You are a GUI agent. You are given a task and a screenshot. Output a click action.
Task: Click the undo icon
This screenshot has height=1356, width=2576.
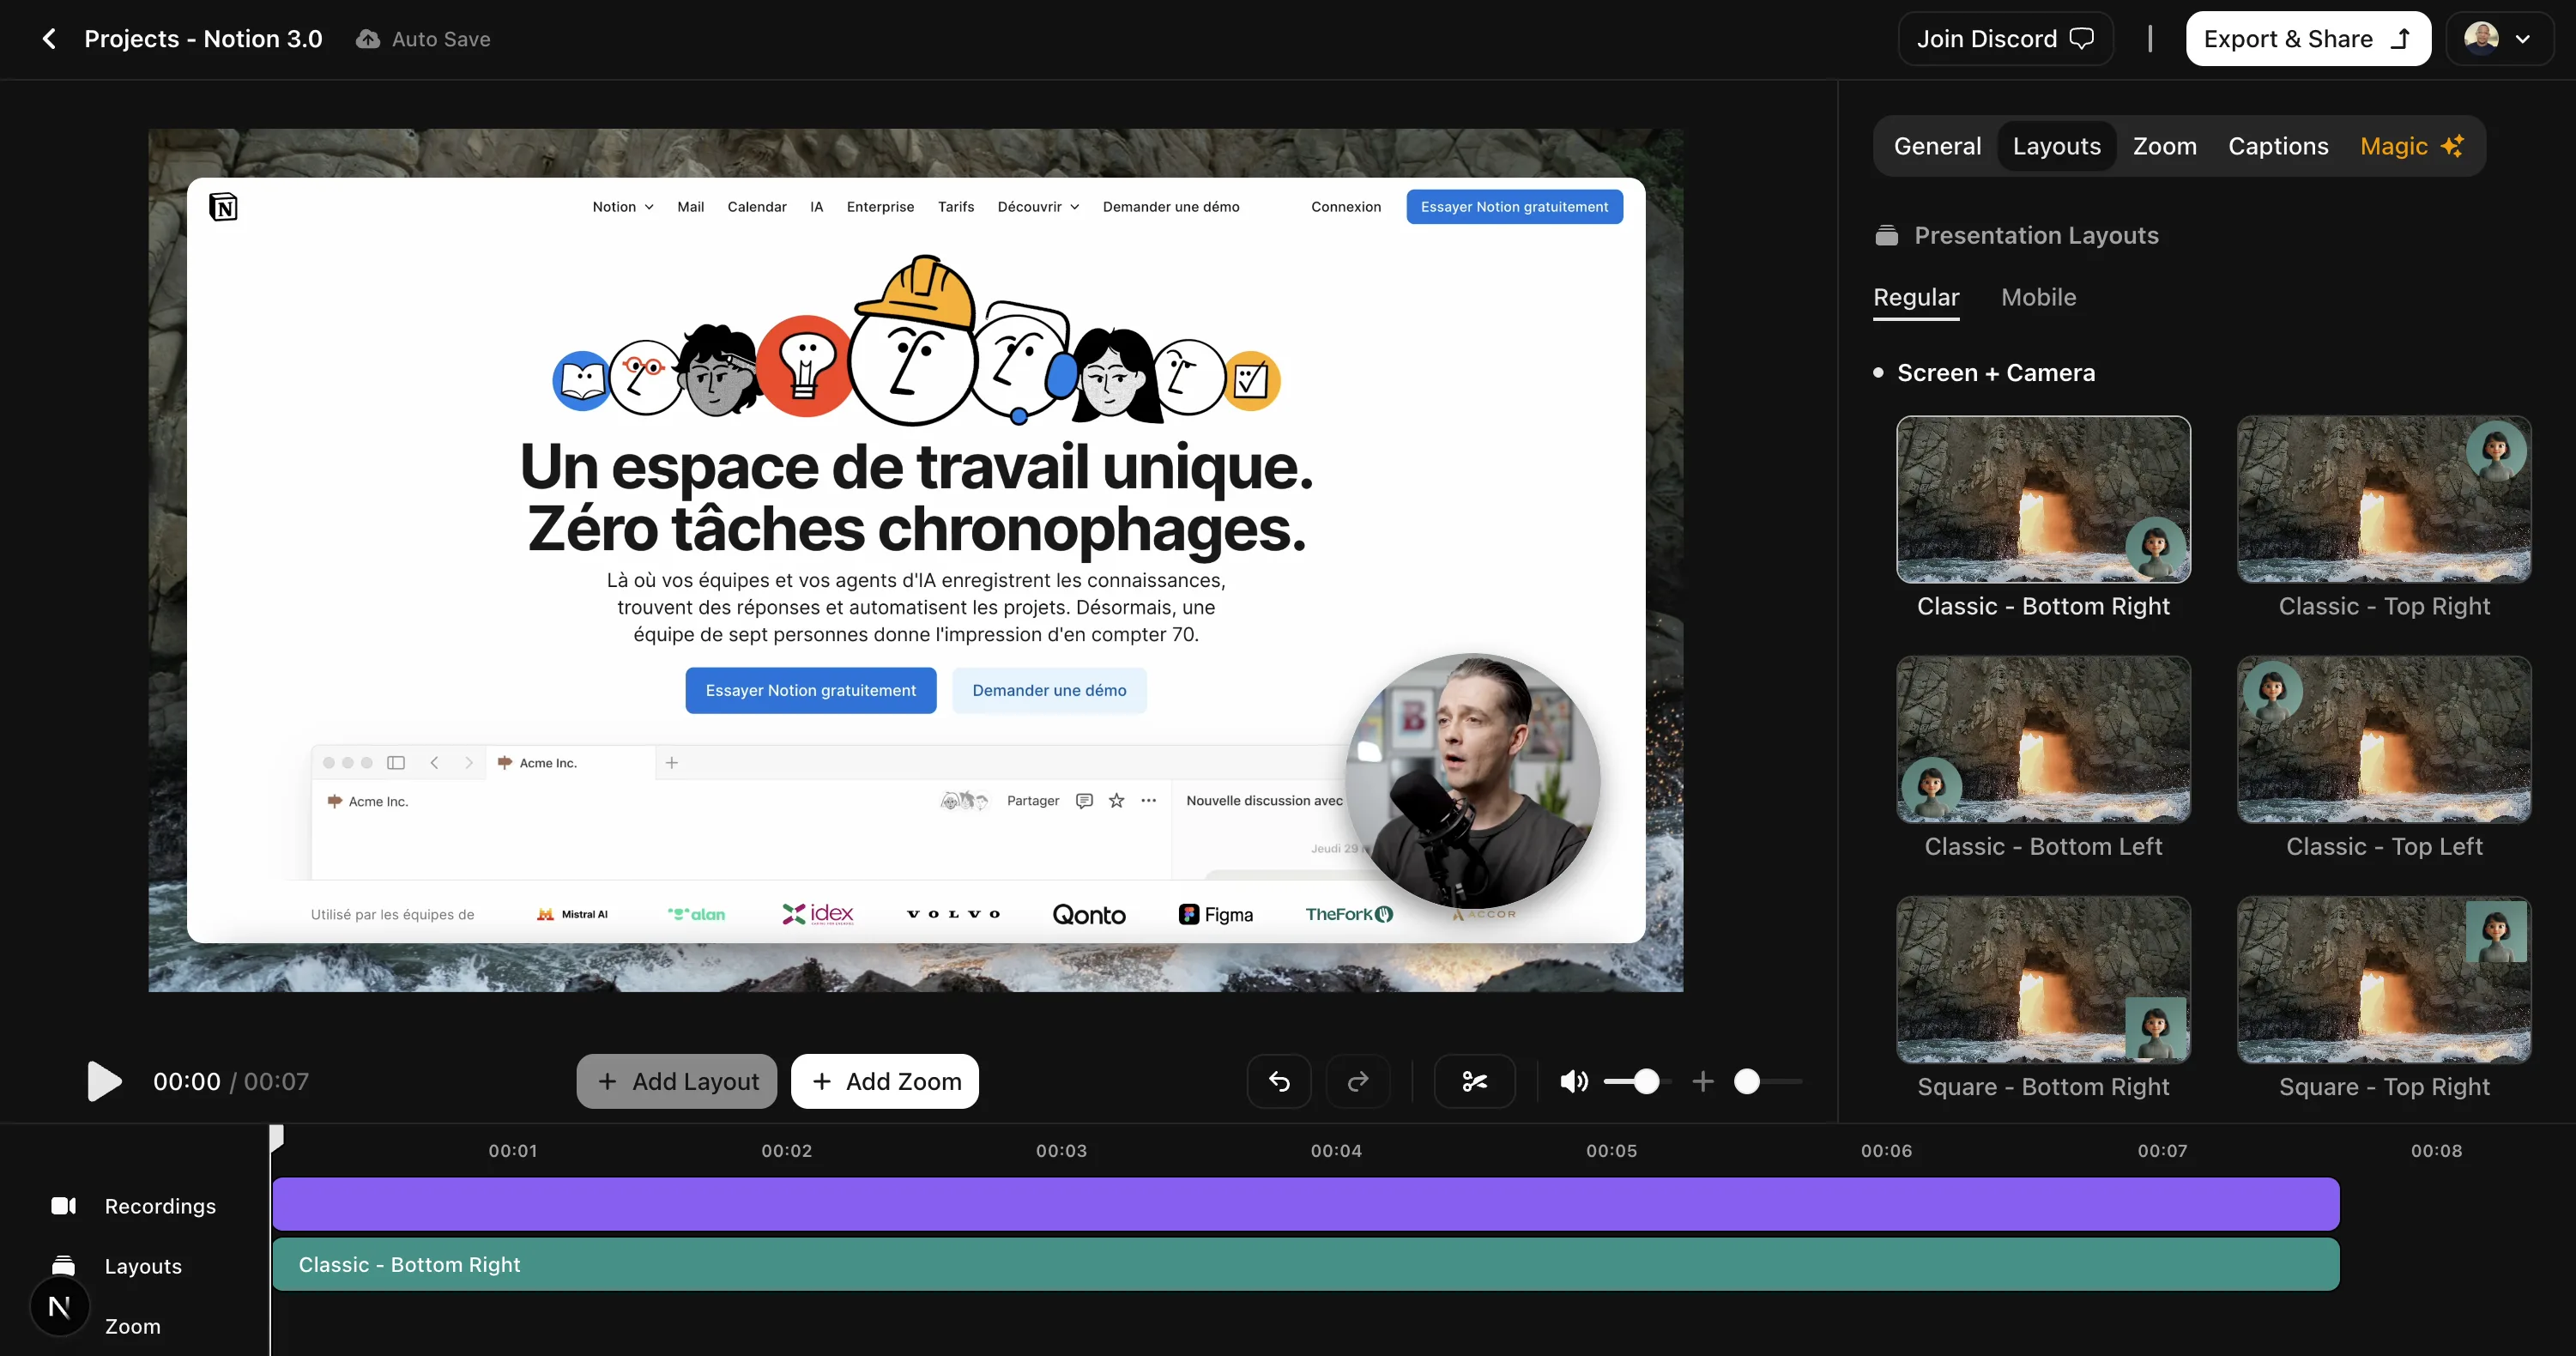click(x=1278, y=1081)
